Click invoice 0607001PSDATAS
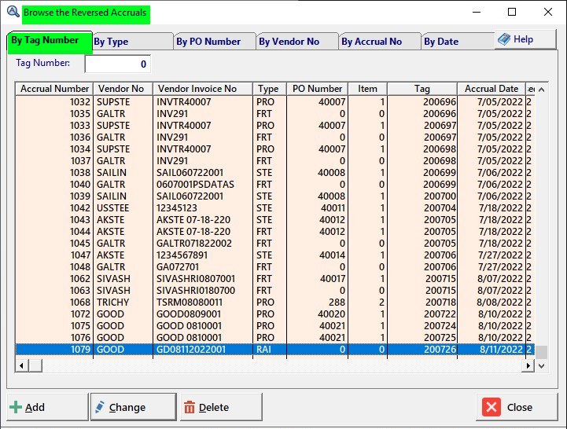The width and height of the screenshot is (567, 429). pyautogui.click(x=195, y=185)
